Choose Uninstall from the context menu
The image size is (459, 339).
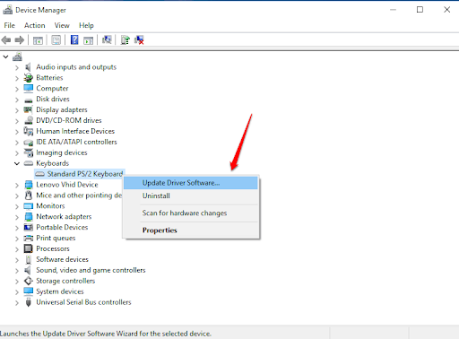(191, 196)
